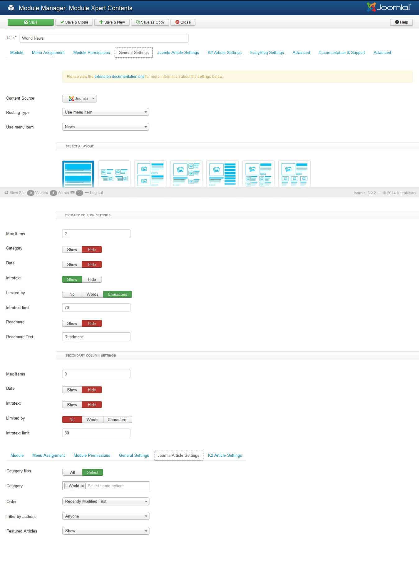This screenshot has height=562, width=419.
Task: Click the Title field containing World News
Action: click(x=104, y=38)
